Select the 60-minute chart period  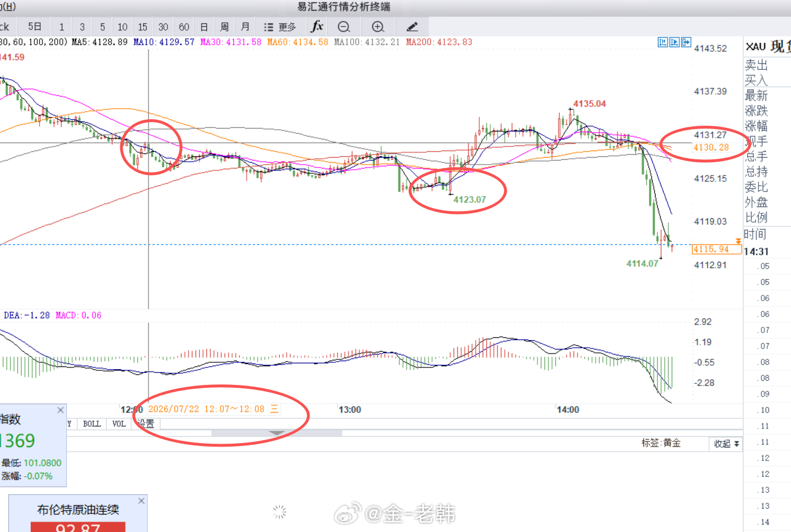click(184, 27)
